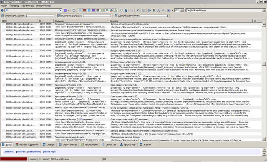Screen dimensions: 267x162
Task: Open dropdown arrow next to purple picture icon
Action: [172, 10]
